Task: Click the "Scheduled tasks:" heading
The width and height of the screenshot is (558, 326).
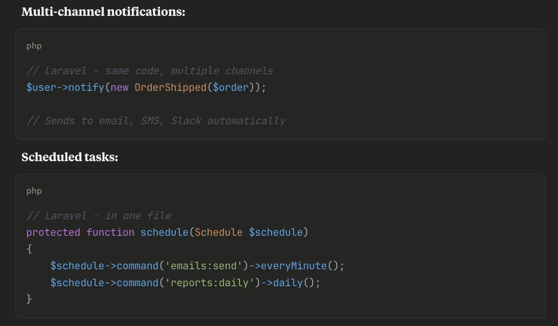Action: 70,157
